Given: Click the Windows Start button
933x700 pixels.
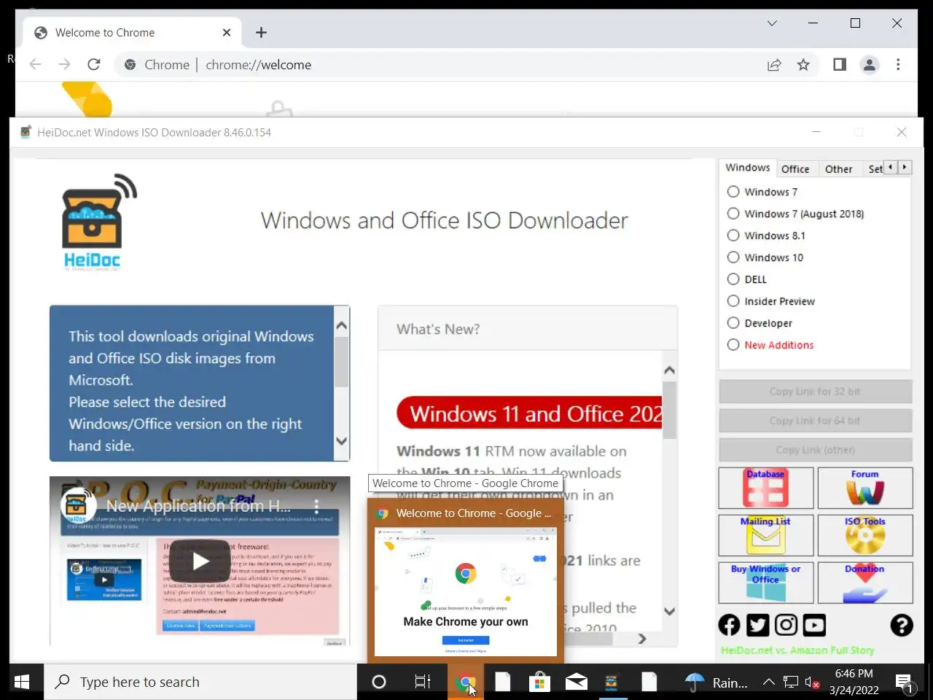Looking at the screenshot, I should tap(22, 682).
